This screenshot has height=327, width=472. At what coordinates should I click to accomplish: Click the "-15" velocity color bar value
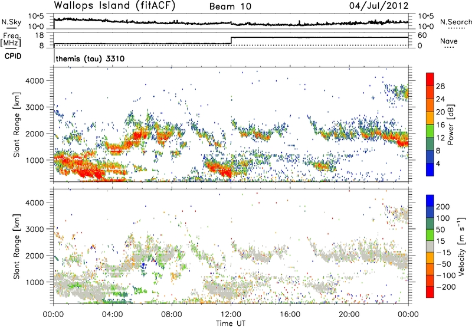coord(443,253)
